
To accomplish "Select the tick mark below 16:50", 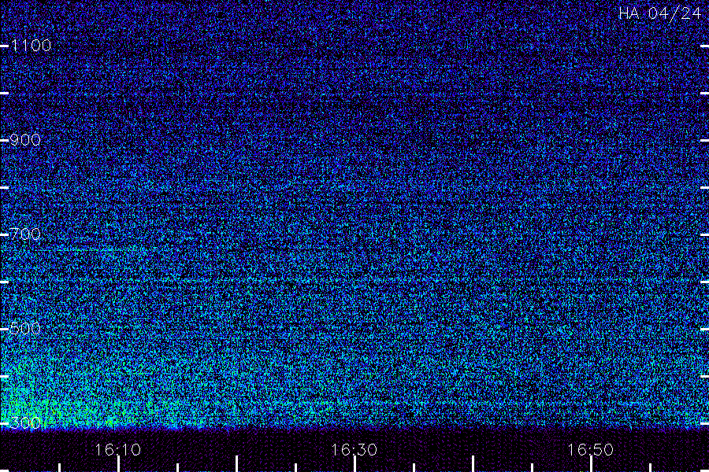I will (x=591, y=464).
